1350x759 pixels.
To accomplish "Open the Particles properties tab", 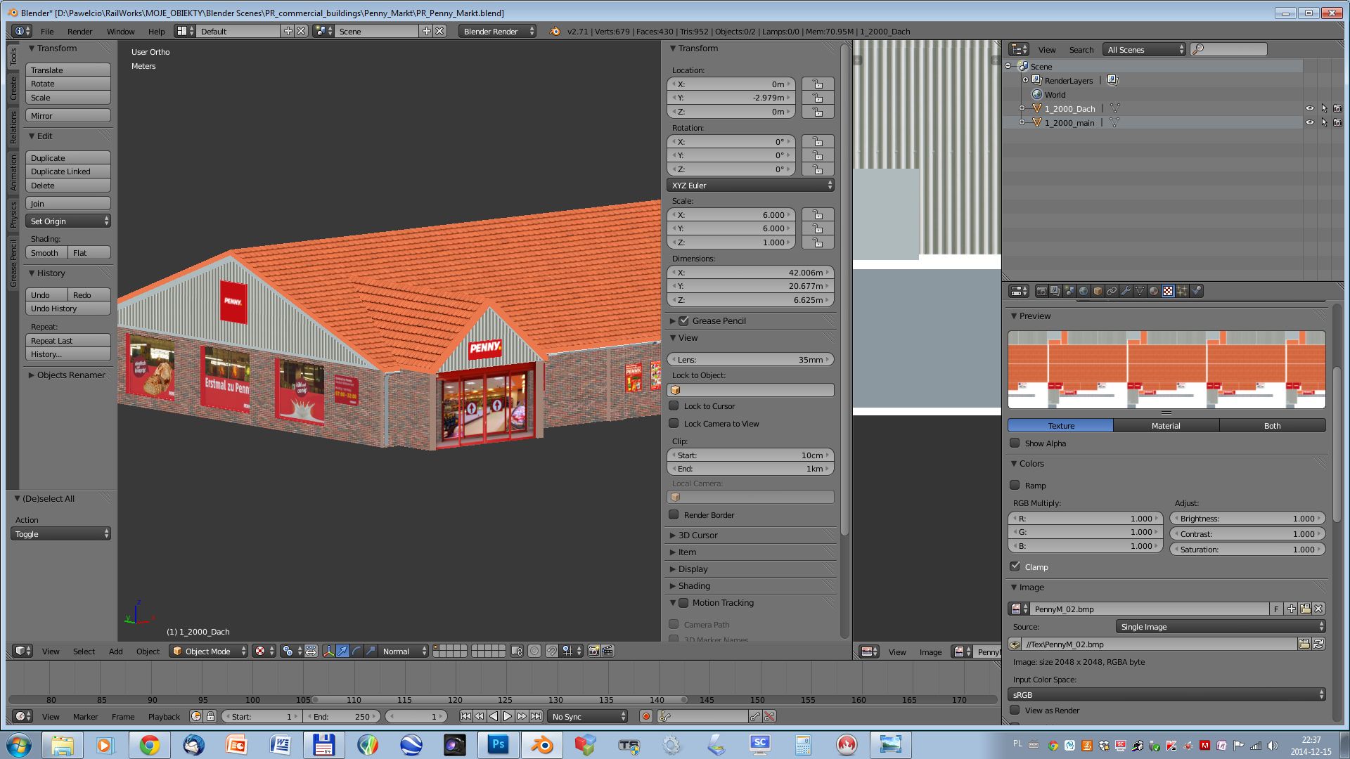I will pyautogui.click(x=1182, y=291).
